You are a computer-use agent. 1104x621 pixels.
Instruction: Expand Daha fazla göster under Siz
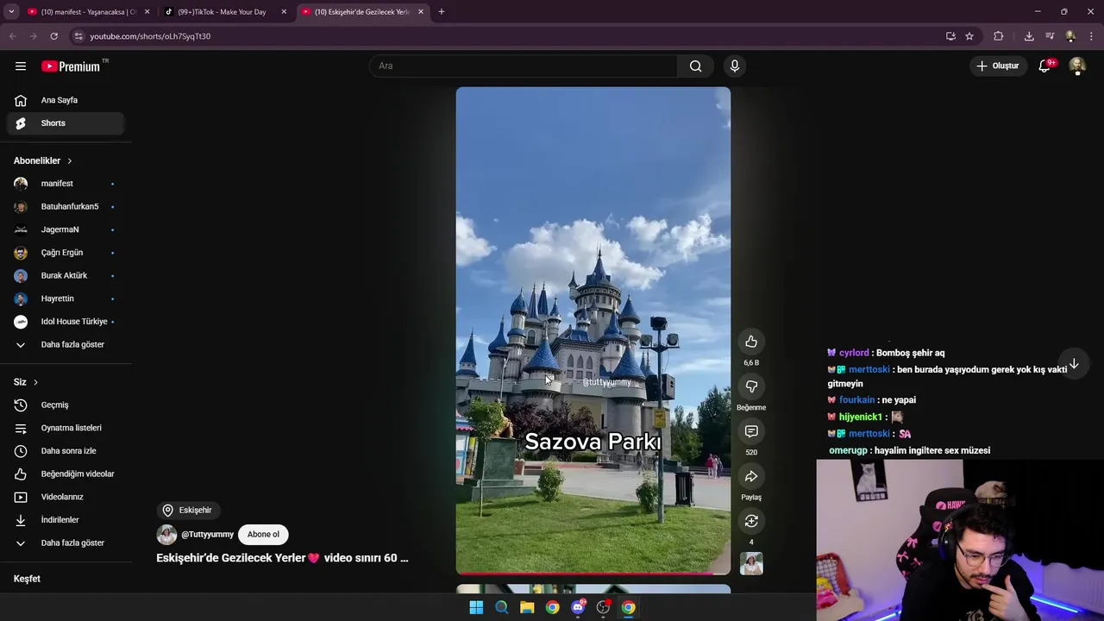66,543
